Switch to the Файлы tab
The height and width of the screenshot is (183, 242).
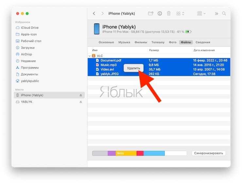click(186, 42)
